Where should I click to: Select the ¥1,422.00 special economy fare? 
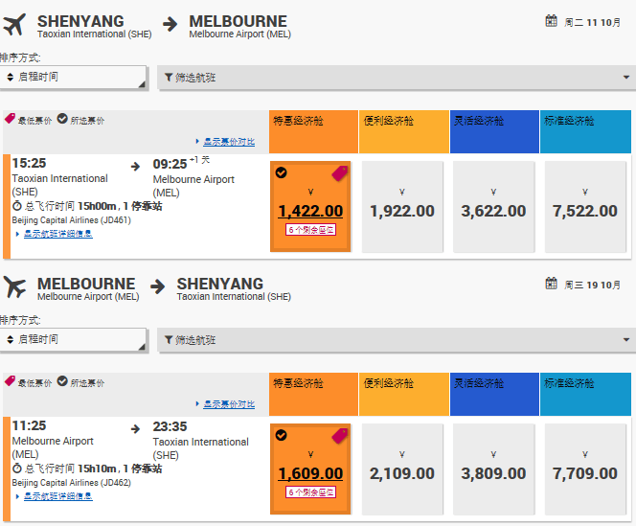tap(310, 207)
